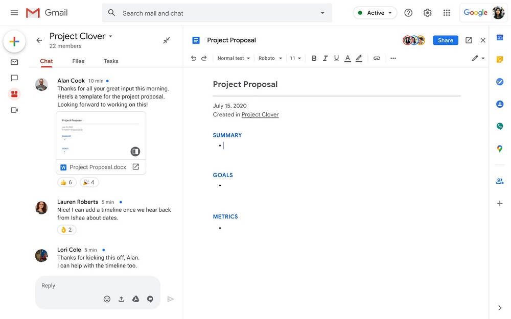
Task: Undo the last edit in the document
Action: point(194,58)
